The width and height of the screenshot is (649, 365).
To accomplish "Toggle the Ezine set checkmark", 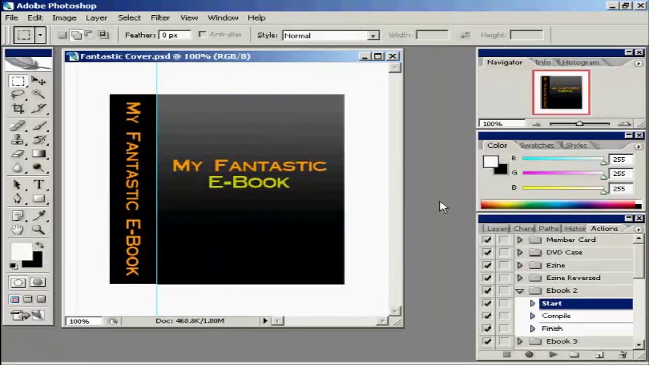I will (x=487, y=265).
